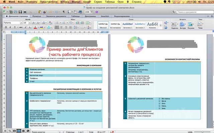Viewport: 214px width, 133px height.
Task: Click the purple Help icon
Action: (x=97, y=12)
